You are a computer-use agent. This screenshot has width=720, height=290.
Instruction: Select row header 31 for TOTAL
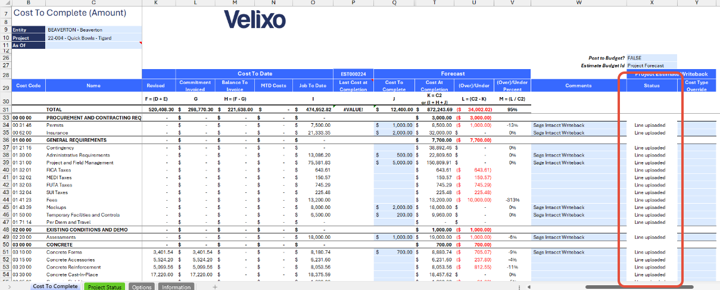pyautogui.click(x=5, y=110)
